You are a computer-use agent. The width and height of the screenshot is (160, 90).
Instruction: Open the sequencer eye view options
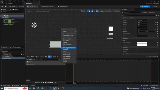pos(32,56)
